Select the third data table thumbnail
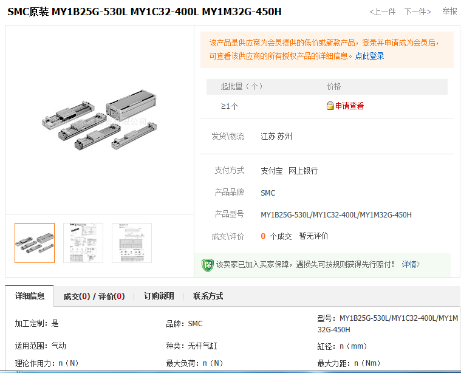Image resolution: width=461 pixels, height=373 pixels. [132, 243]
